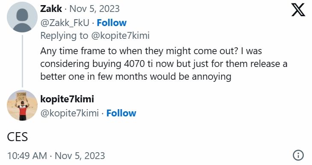312x165 pixels.
Task: Click the @kopite7kimi handle under display name
Action: pos(69,113)
